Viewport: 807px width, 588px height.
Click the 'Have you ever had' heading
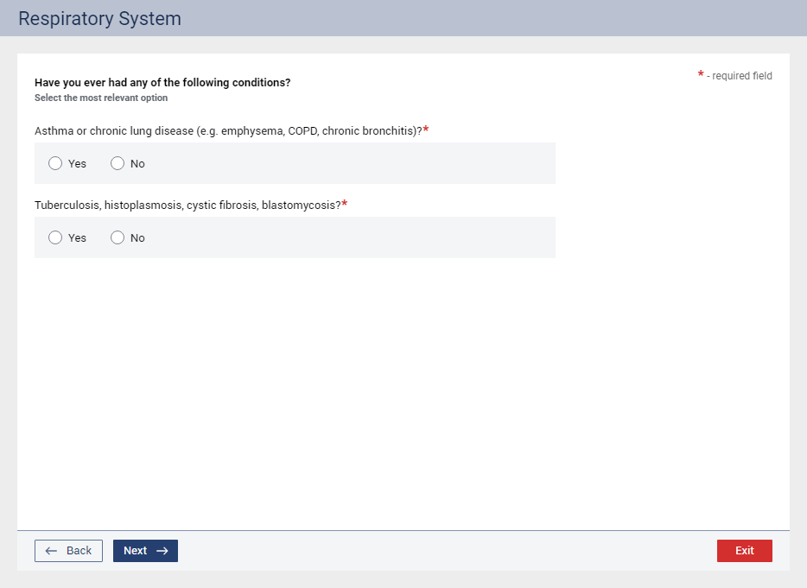click(x=162, y=83)
